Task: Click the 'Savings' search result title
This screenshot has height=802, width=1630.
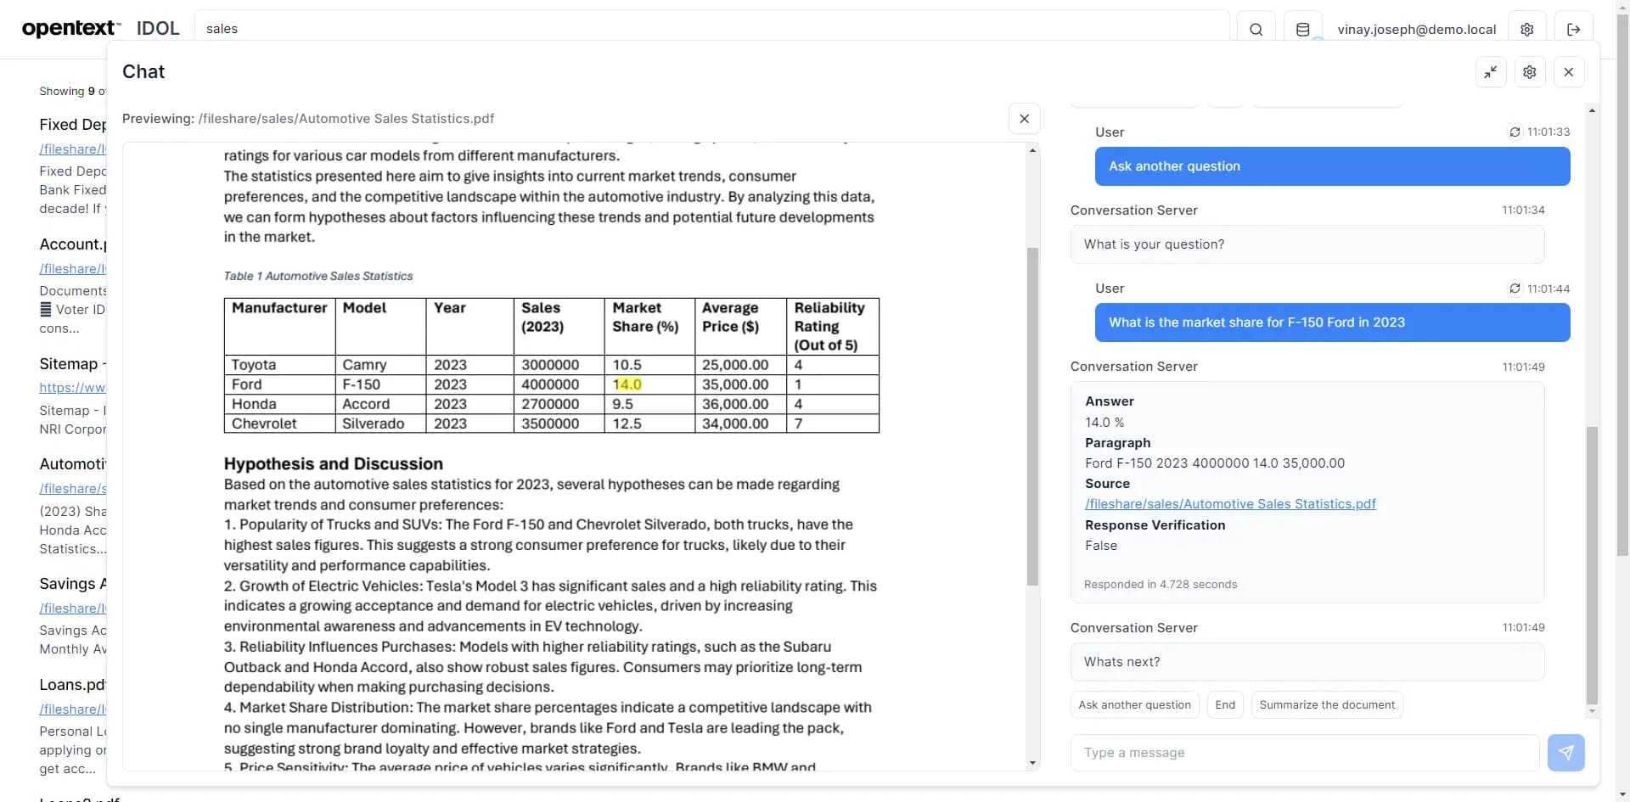Action: click(x=72, y=584)
